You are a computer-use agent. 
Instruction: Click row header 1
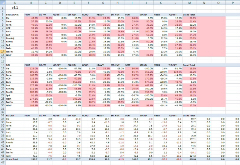tap(3, 7)
